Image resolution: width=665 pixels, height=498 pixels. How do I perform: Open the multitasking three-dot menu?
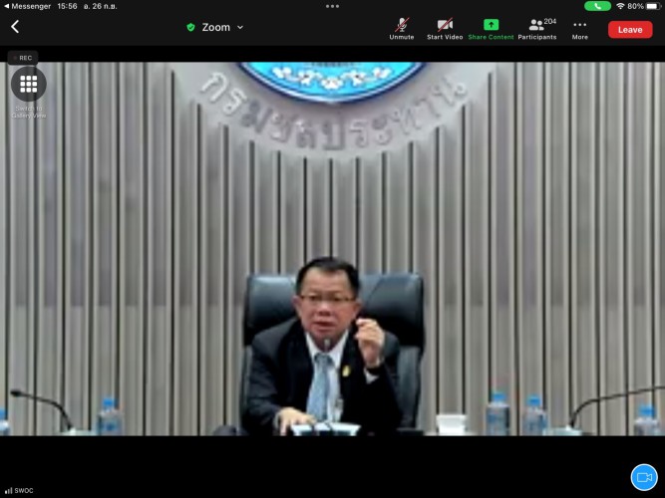(332, 6)
